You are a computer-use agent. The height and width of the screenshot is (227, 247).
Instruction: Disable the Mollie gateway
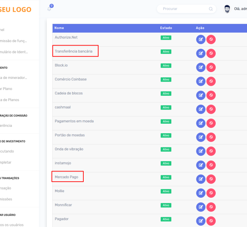(x=211, y=193)
